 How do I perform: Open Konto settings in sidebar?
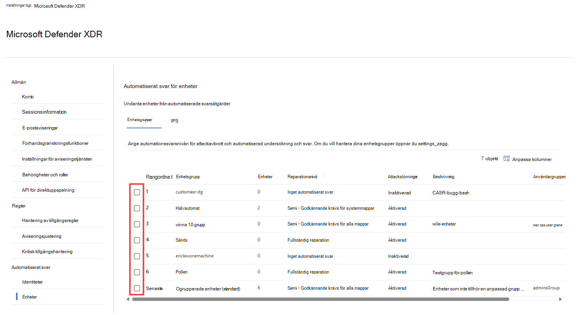[x=28, y=97]
